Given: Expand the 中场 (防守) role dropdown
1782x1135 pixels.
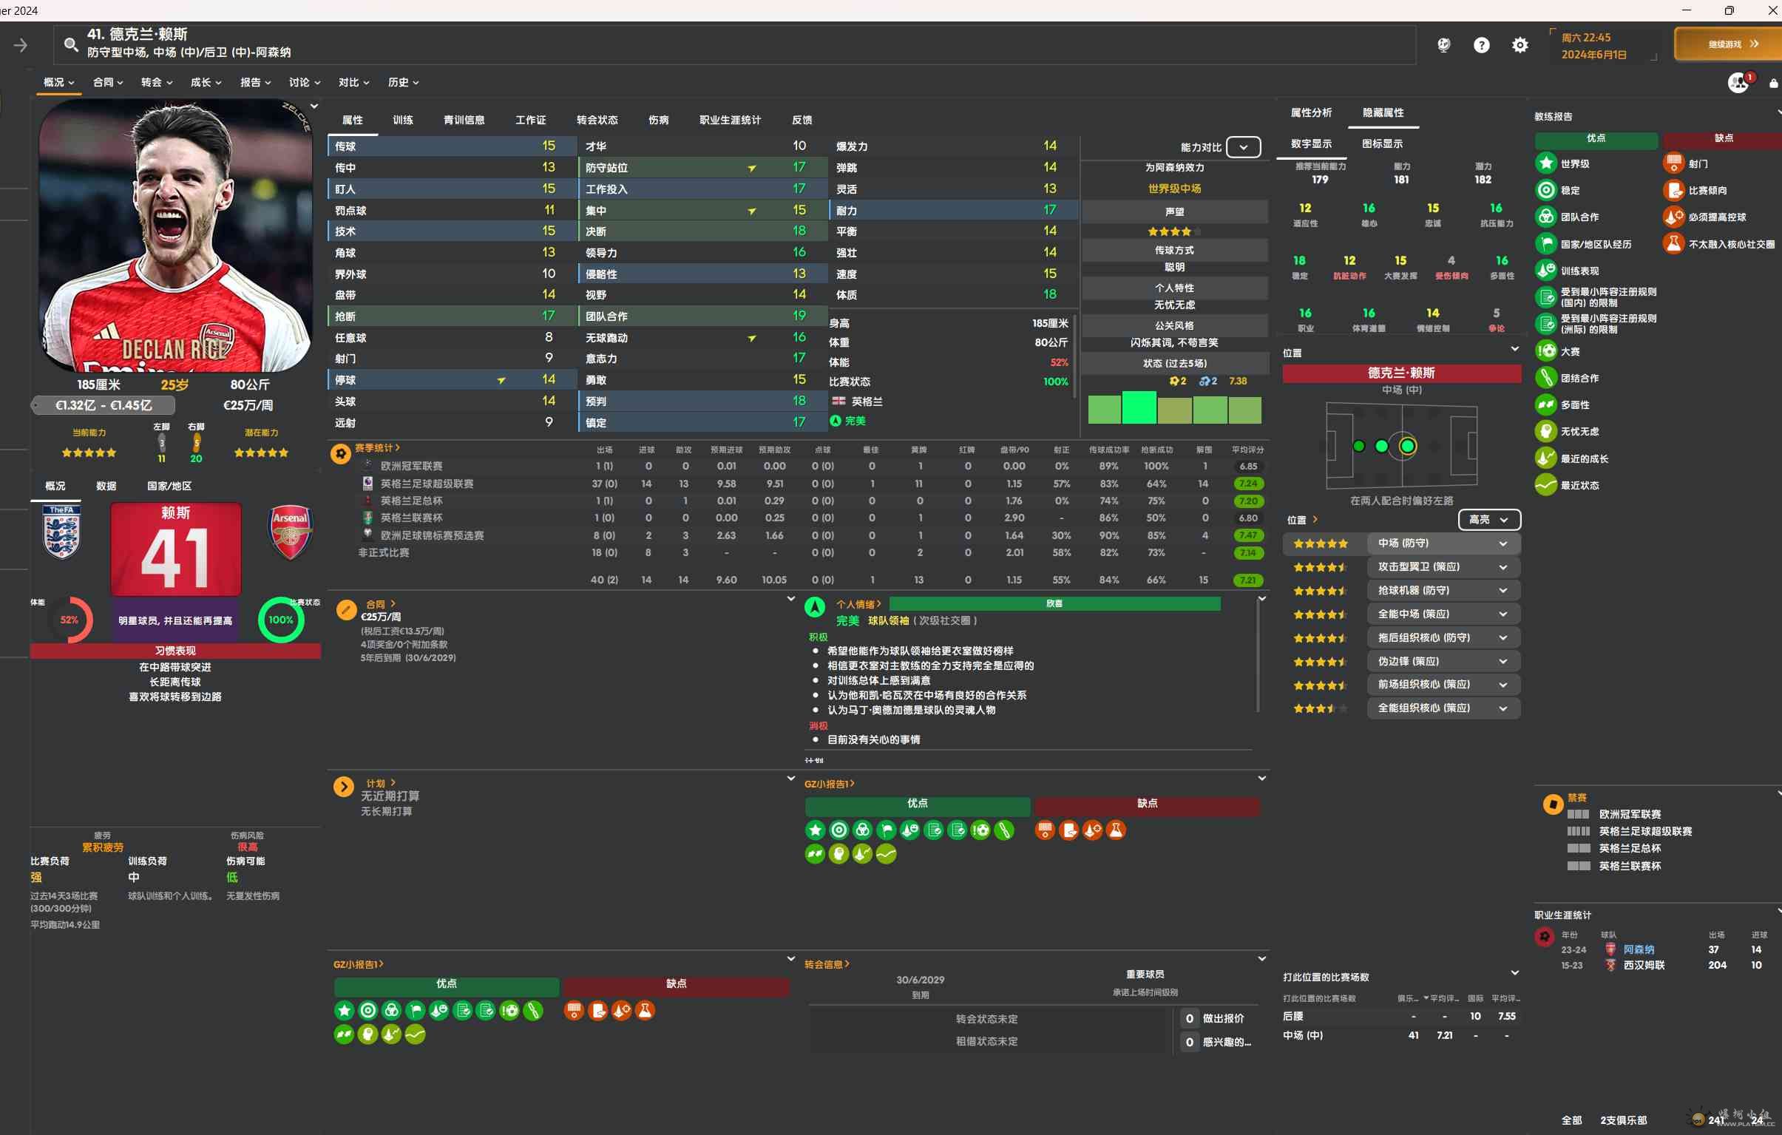Looking at the screenshot, I should [x=1443, y=543].
